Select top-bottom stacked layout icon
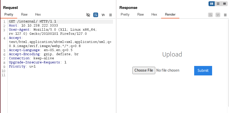The image size is (229, 113). [218, 4]
